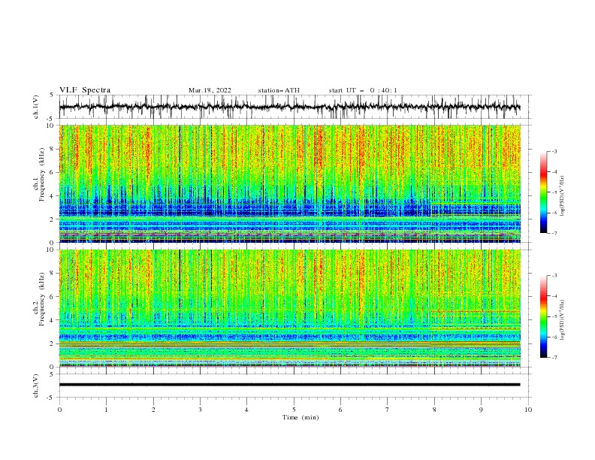
Task: Click the "10" kHz tick of ch.1 spectrogram
Action: point(52,126)
